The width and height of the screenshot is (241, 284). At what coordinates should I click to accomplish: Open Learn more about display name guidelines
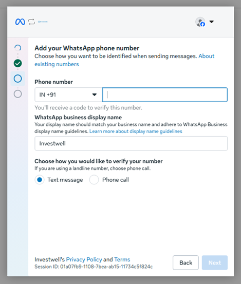(136, 131)
